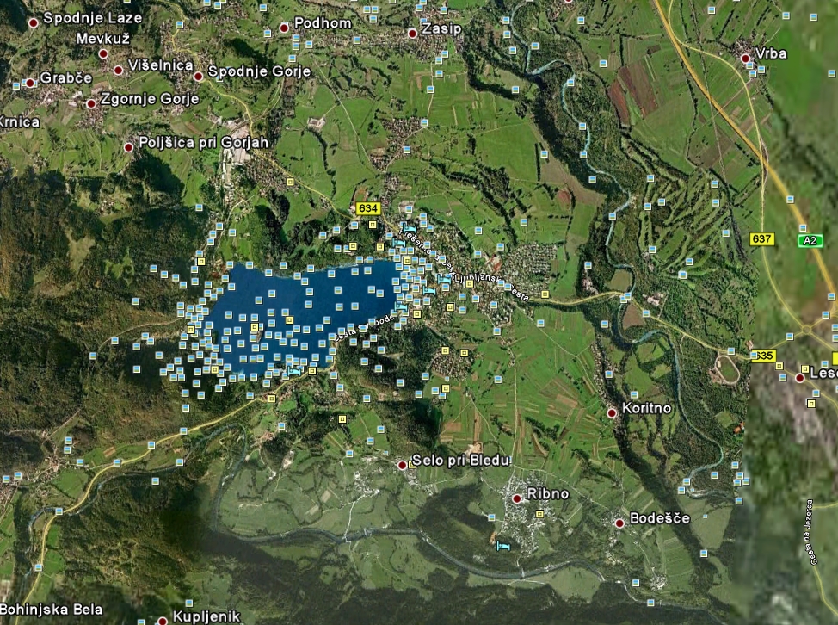The width and height of the screenshot is (838, 625).
Task: Click the yellow 635 road shield
Action: pyautogui.click(x=763, y=356)
